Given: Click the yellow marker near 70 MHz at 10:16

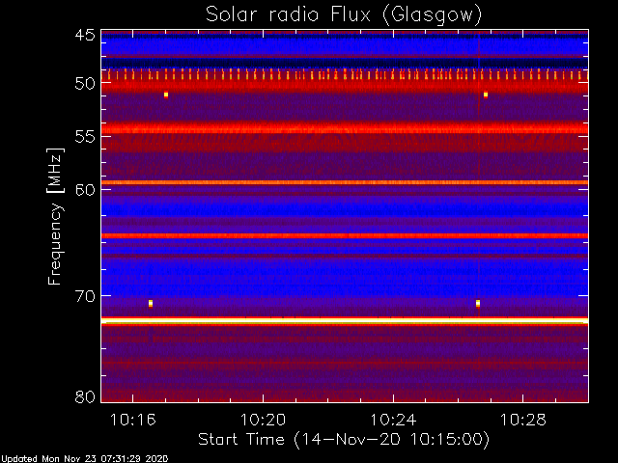Looking at the screenshot, I should tap(151, 303).
